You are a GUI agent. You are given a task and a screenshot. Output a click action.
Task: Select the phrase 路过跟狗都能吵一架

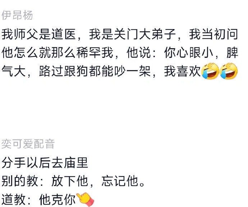(95, 71)
